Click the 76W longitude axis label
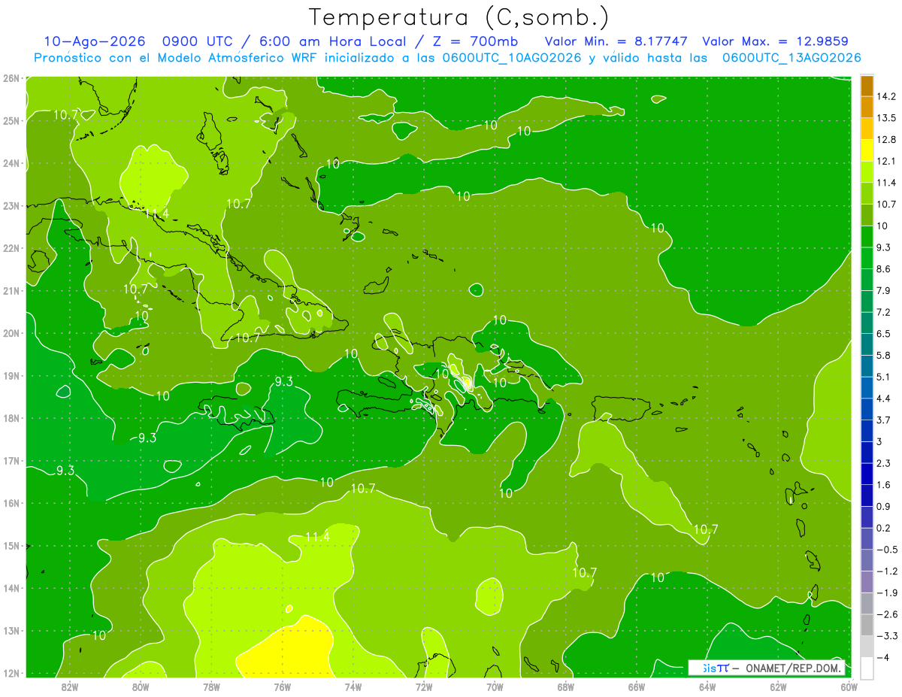Viewport: 902px width, 697px height. (282, 686)
